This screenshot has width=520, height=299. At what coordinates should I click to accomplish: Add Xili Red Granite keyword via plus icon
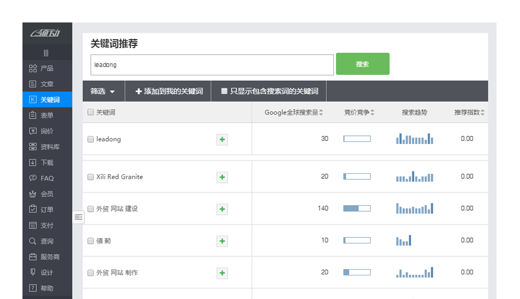coord(222,177)
